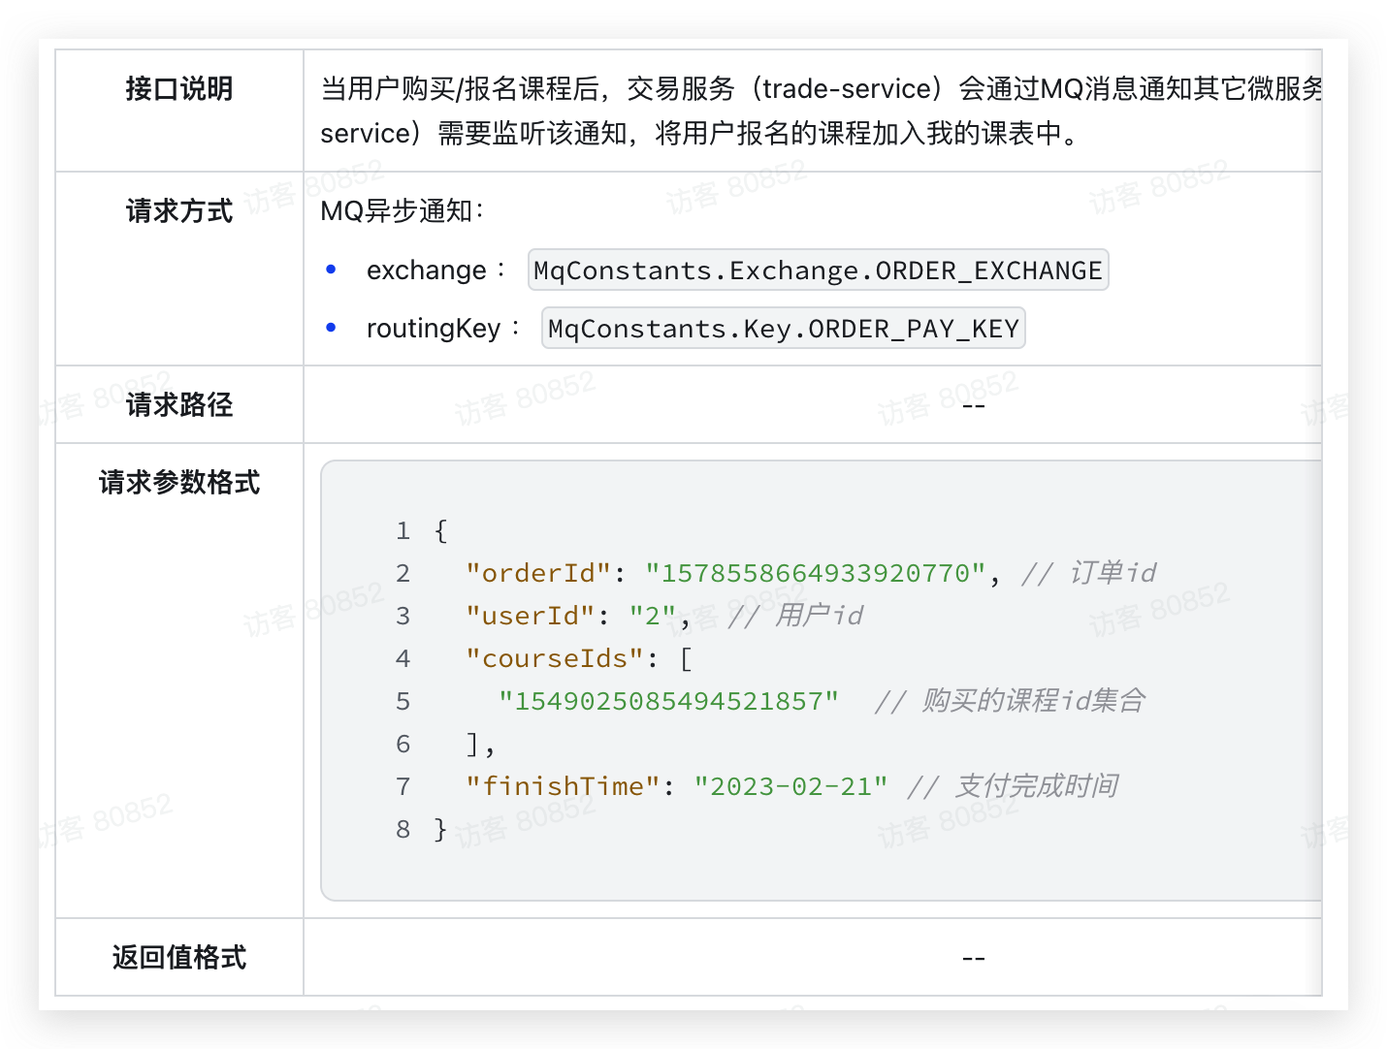Click the first line of 接口说明 description
This screenshot has height=1049, width=1387.
(821, 89)
